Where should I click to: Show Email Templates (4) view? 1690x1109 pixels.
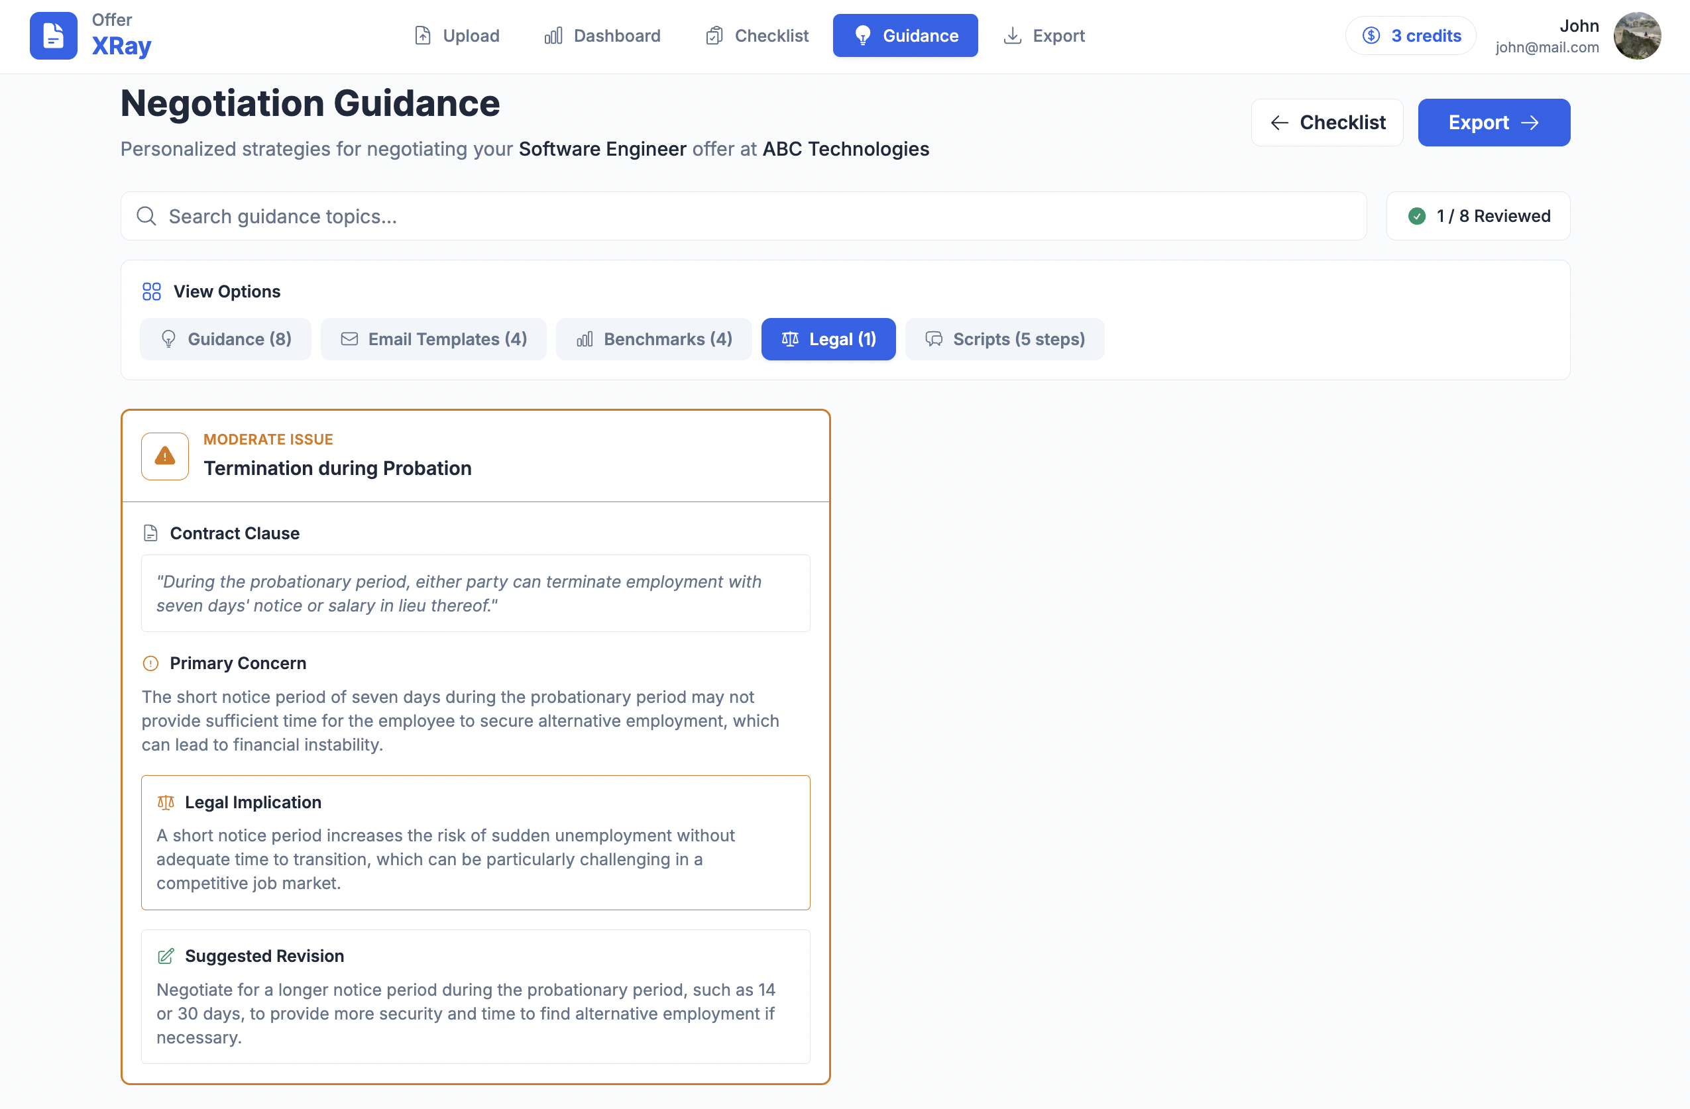(x=434, y=339)
